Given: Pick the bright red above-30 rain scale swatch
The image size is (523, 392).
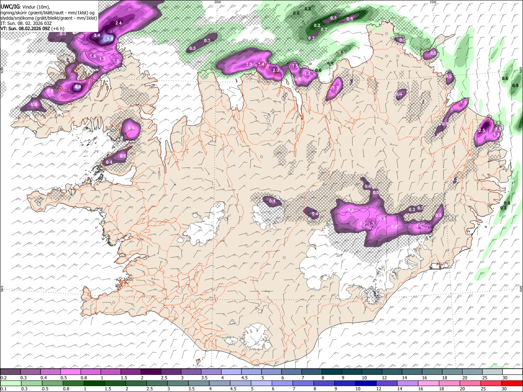Looking at the screenshot, I should 512,383.
